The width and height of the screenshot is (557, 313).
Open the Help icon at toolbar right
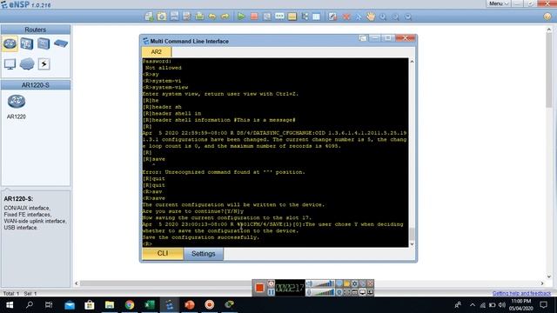(x=547, y=17)
